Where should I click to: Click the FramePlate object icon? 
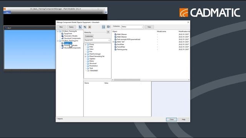(116, 47)
